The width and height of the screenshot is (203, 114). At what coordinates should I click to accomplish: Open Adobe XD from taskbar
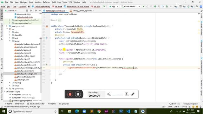point(106,111)
